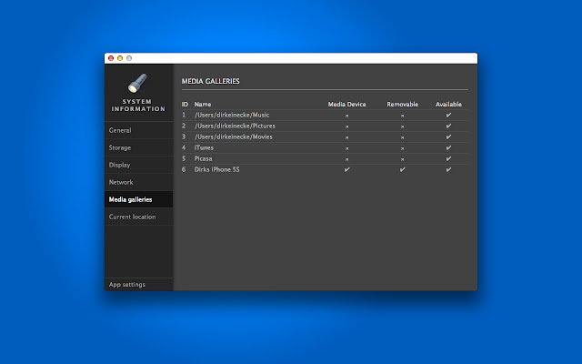The height and width of the screenshot is (364, 582).
Task: Click Media Device cross in the Music row
Action: coord(346,116)
